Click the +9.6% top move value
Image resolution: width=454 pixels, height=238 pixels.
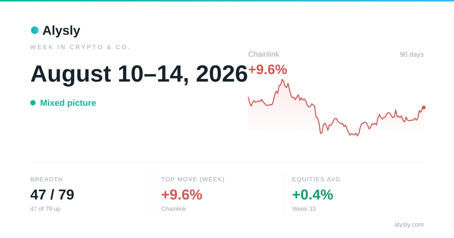[182, 195]
